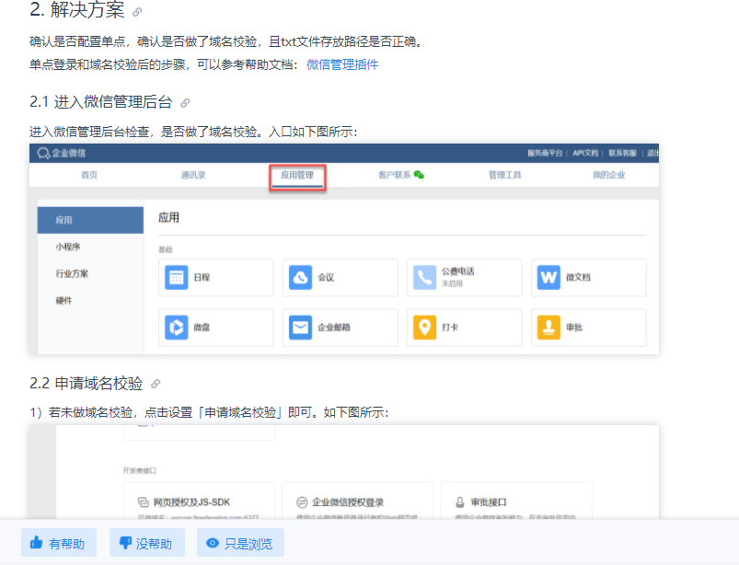
Task: Click the 企业邮箱 app label
Action: 334,328
